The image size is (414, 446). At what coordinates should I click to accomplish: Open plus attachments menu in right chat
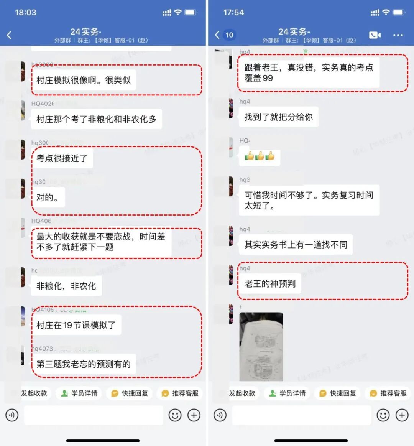click(x=402, y=415)
